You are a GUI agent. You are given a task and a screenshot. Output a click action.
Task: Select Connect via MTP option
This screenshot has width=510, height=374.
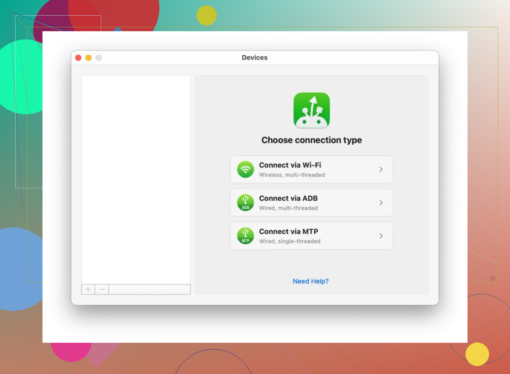pyautogui.click(x=312, y=236)
